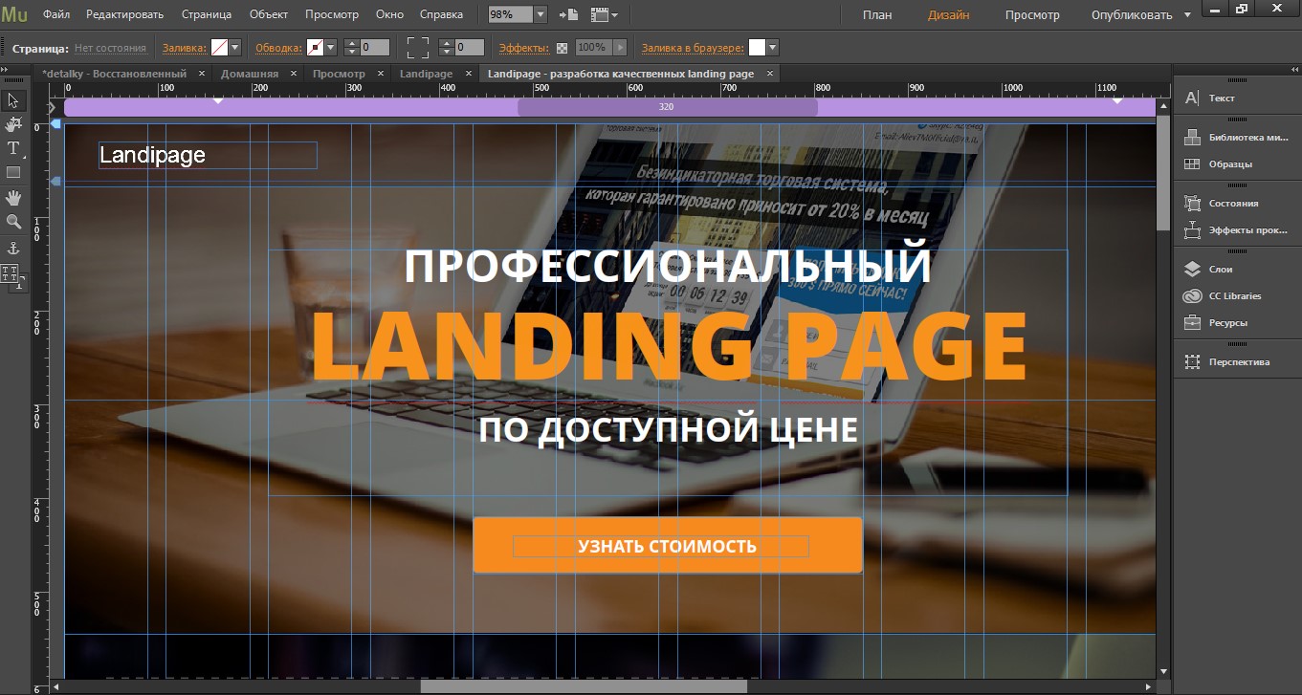Select the Zoom magnifier tool
The width and height of the screenshot is (1302, 695).
point(13,222)
